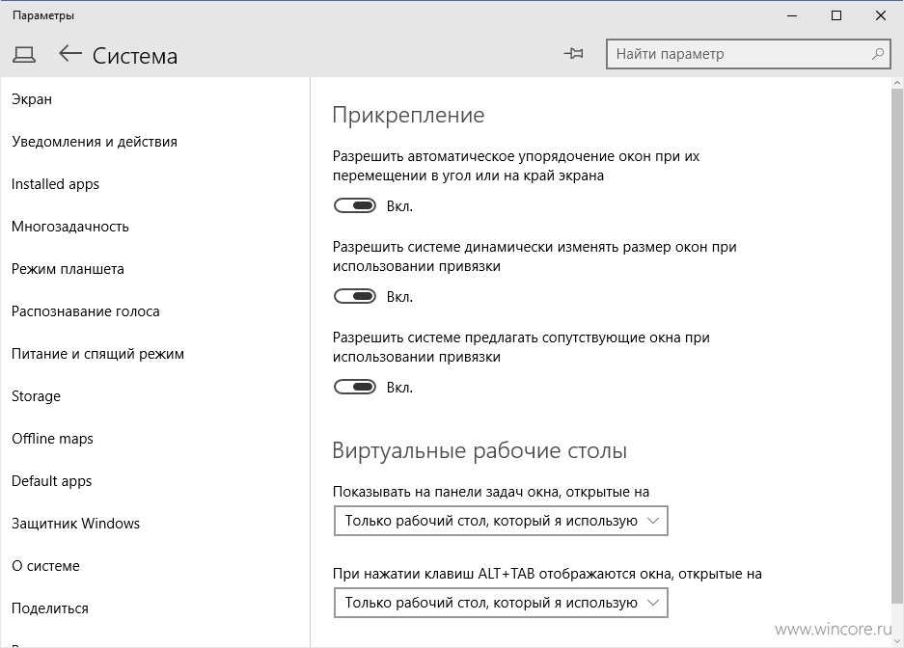The image size is (904, 648).
Task: Toggle dynamic window resizing when snapping
Action: click(x=355, y=296)
